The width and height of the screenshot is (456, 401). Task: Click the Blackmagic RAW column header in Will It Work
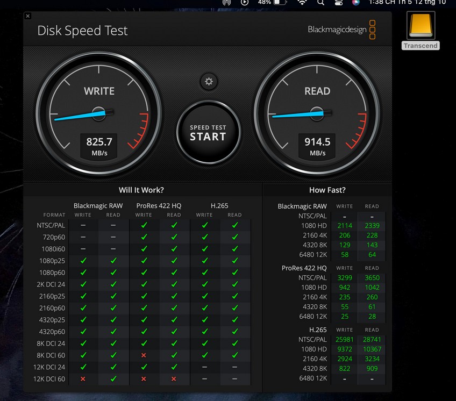point(98,206)
